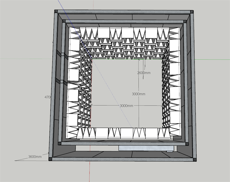Select the outer frame's top-left corner block
Image resolution: width=230 pixels, height=182 pixels.
point(56,12)
